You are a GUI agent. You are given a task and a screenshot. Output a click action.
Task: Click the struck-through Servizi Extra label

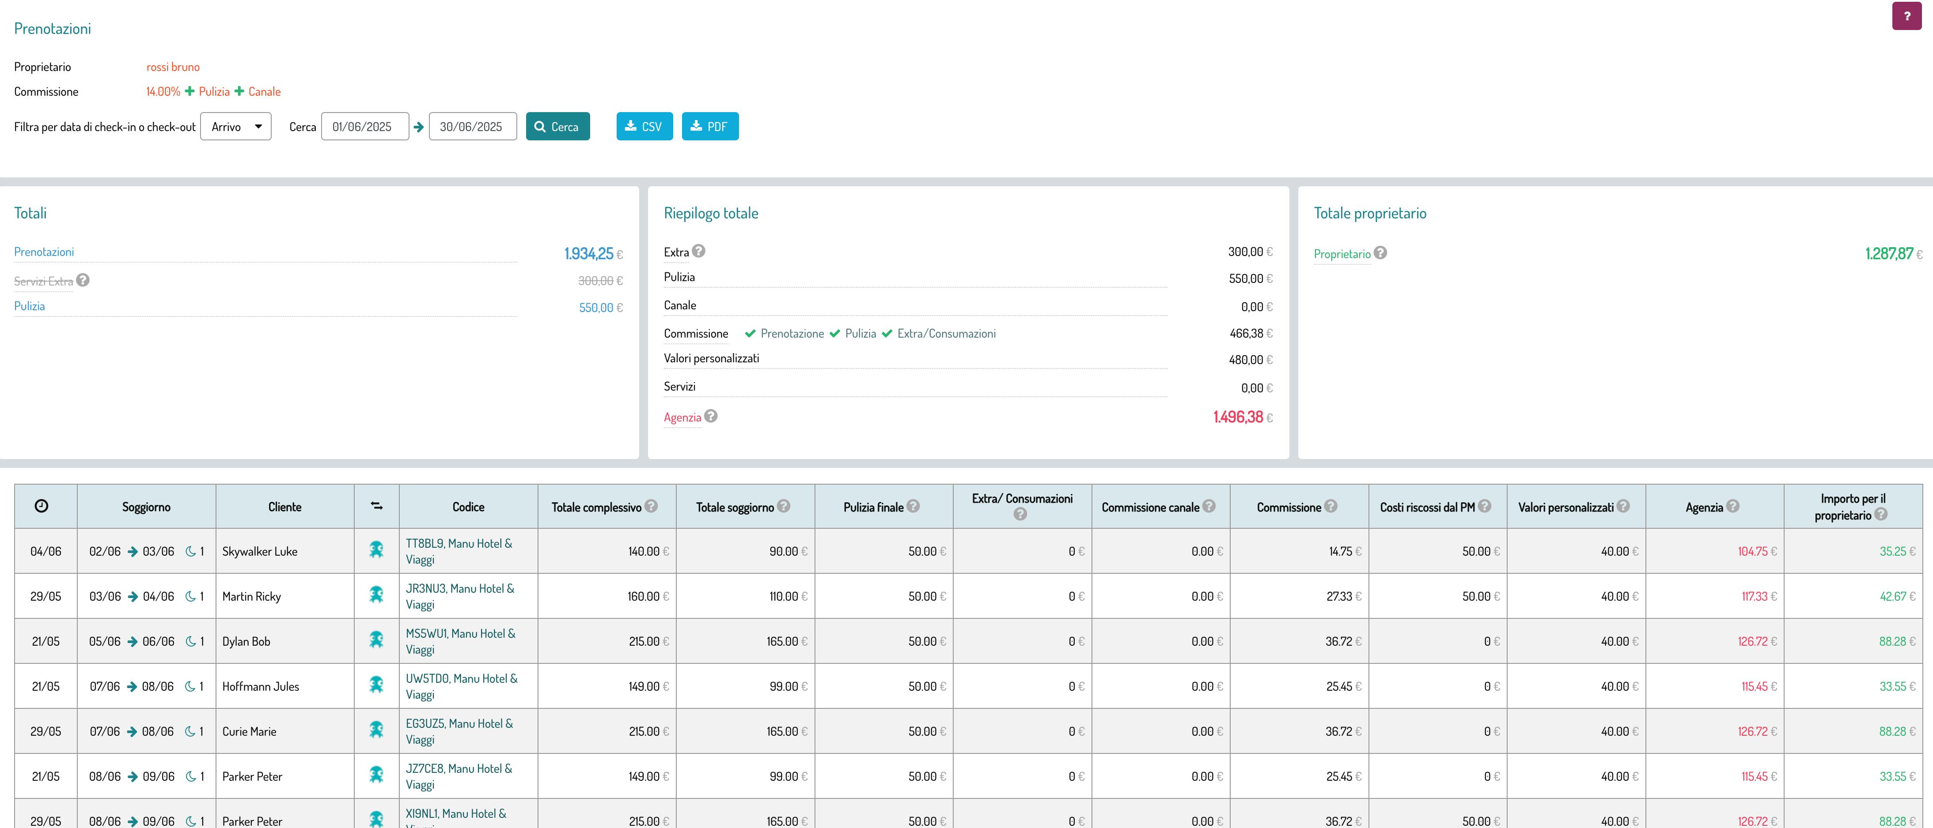[44, 281]
